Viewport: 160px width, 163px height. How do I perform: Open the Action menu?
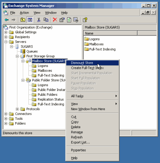24,13
